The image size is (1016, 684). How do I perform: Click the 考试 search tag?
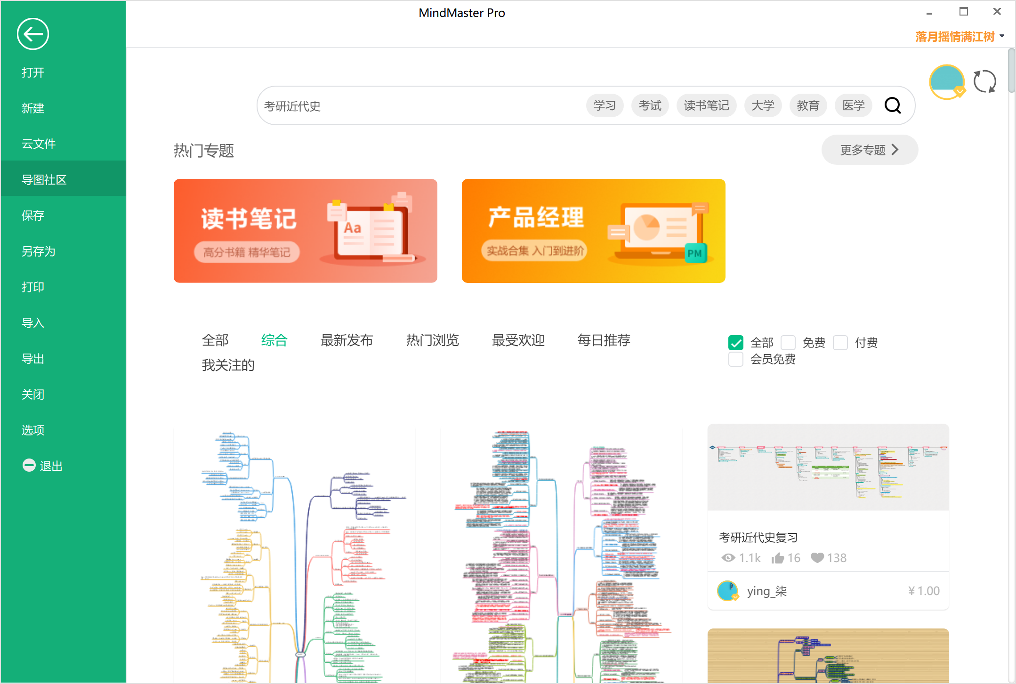[x=650, y=105]
